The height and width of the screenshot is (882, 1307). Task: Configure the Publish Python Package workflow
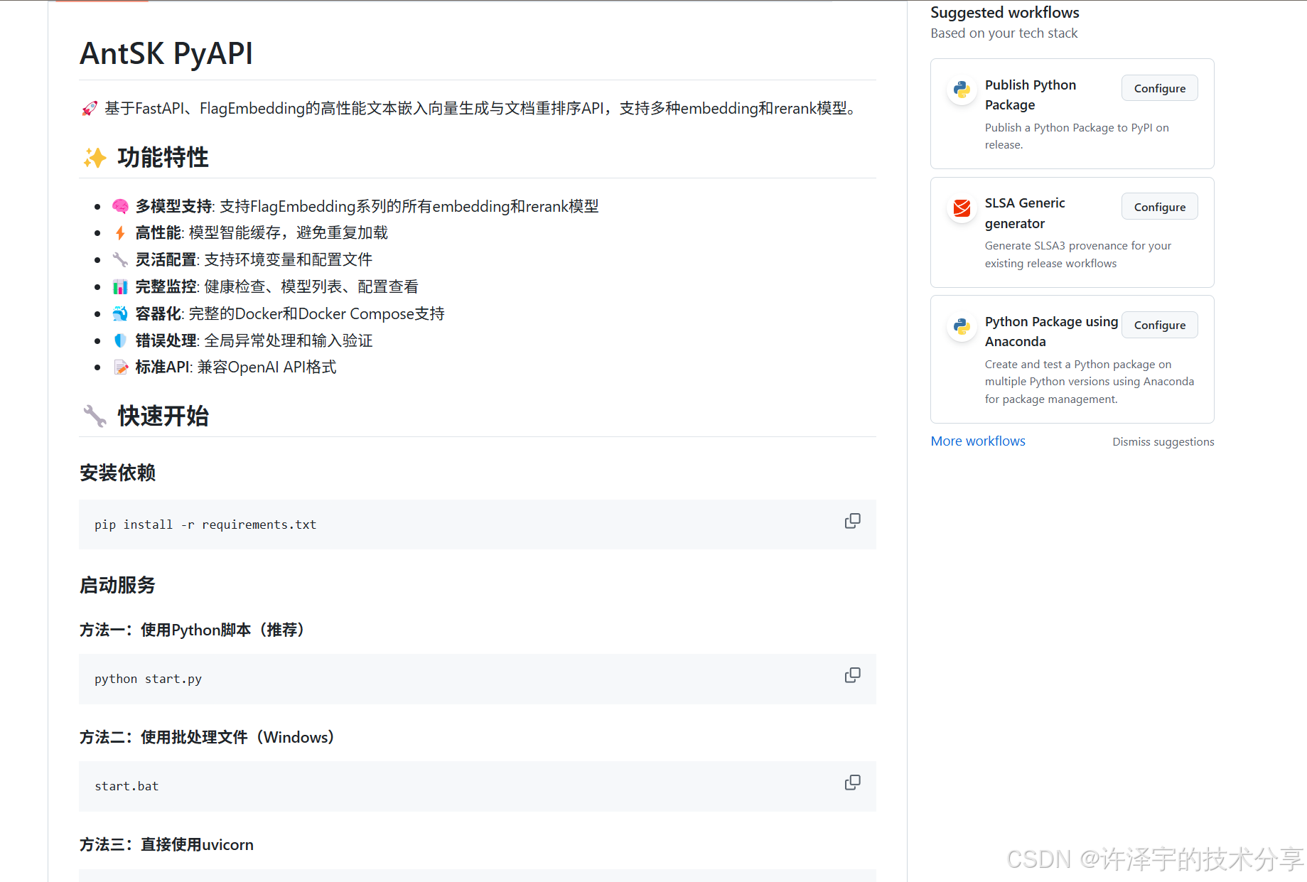(x=1158, y=87)
